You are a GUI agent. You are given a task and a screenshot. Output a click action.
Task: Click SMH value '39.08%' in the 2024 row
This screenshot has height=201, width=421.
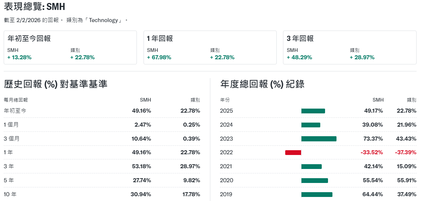pos(373,125)
